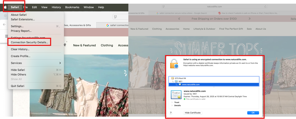Switch to the Google Search tab
This screenshot has width=296, height=119.
(x=183, y=13)
